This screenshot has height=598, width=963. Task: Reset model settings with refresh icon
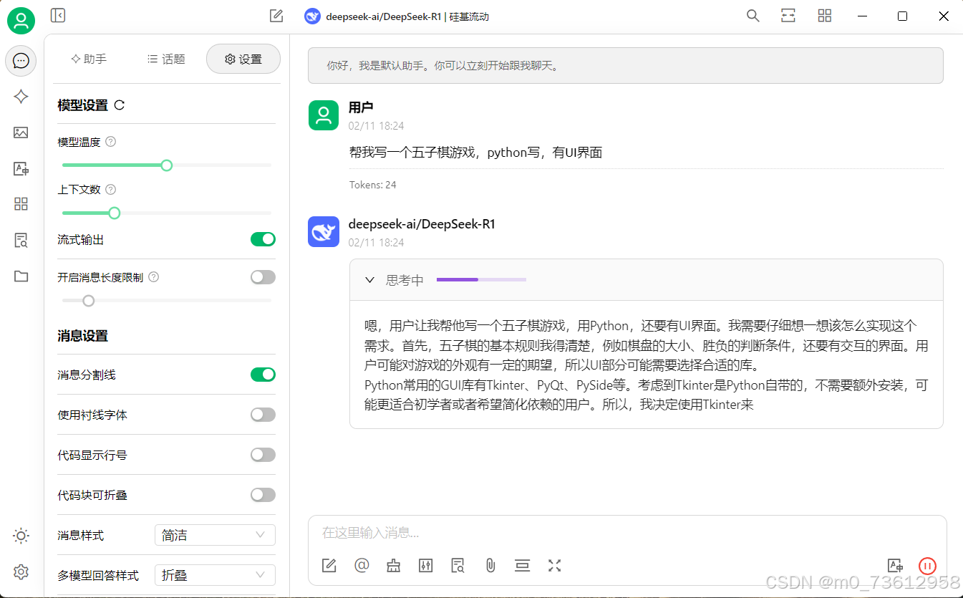click(120, 105)
